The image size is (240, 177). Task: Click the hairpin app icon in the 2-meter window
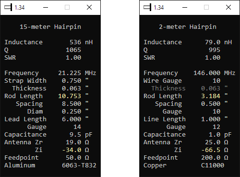point(147,7)
